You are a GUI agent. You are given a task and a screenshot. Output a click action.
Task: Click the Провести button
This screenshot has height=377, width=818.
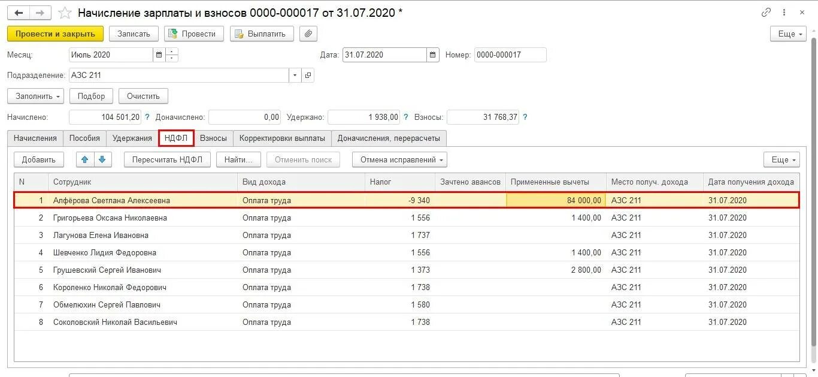click(x=193, y=34)
